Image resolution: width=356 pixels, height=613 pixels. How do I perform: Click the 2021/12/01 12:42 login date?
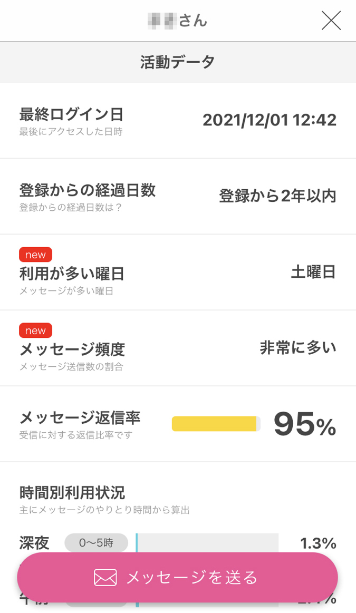point(269,120)
